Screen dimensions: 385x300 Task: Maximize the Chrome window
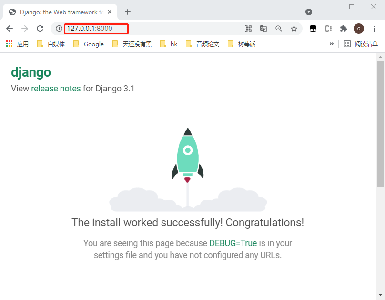click(352, 7)
